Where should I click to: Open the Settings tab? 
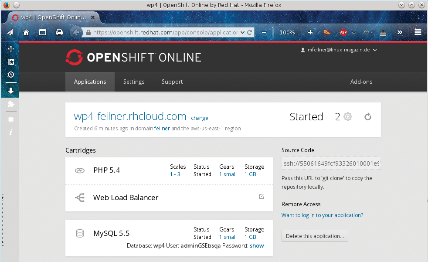click(134, 82)
